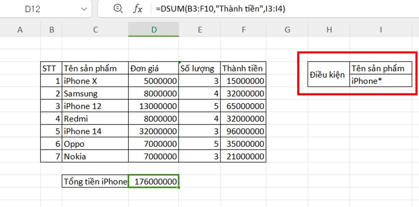
Task: Select column B header
Action: [51, 30]
